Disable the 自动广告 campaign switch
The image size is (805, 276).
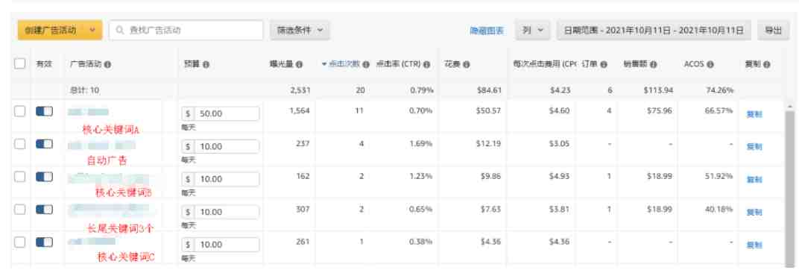(44, 145)
